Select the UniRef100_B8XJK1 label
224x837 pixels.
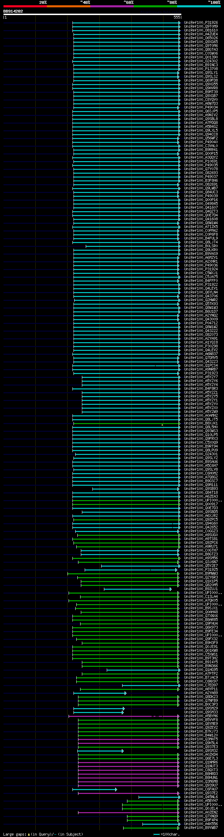click(201, 423)
